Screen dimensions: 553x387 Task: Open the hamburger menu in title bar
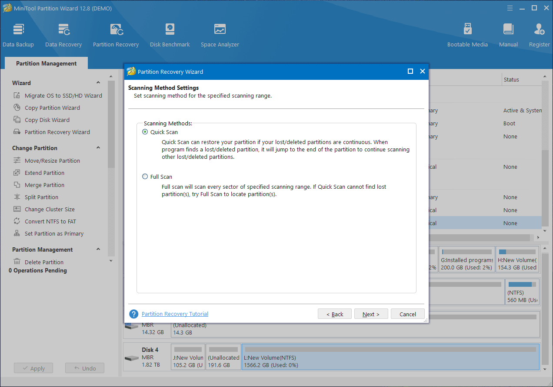(x=510, y=8)
